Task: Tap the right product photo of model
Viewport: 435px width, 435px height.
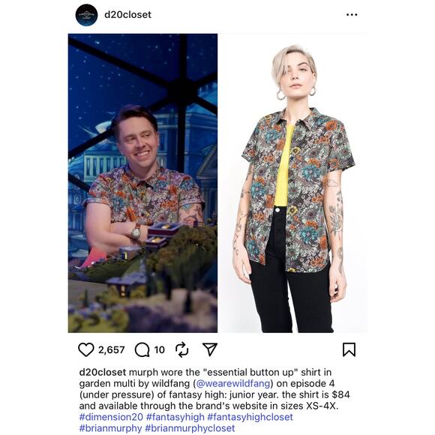Action: click(x=292, y=183)
